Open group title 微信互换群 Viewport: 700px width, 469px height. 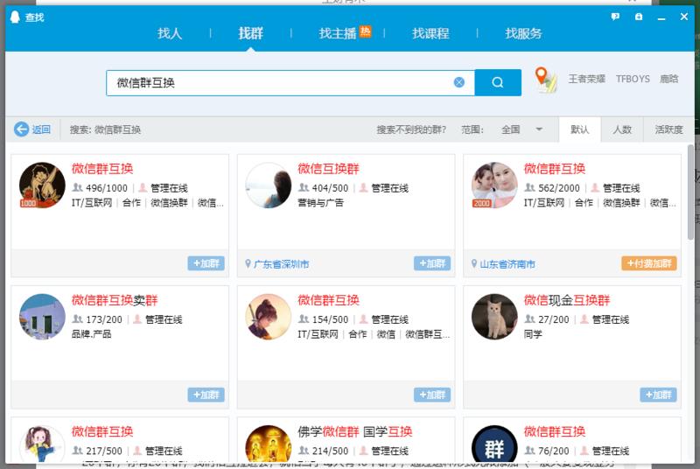329,169
